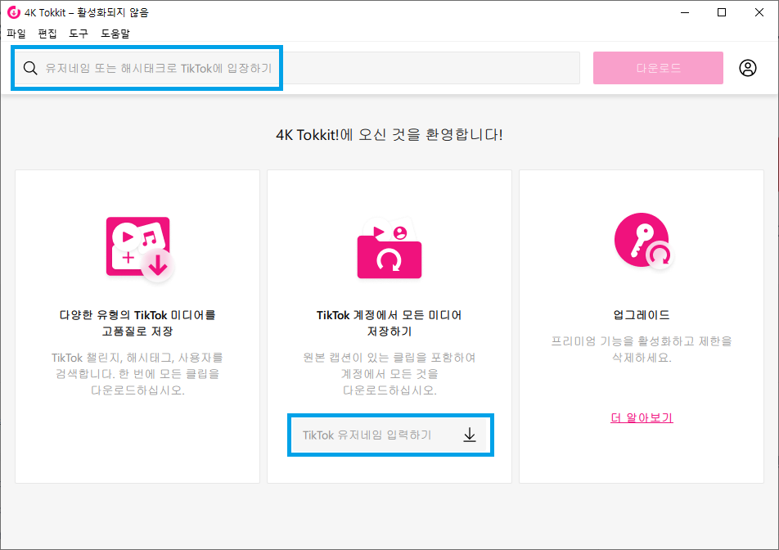Open the 파일 menu
The width and height of the screenshot is (779, 550).
click(16, 34)
